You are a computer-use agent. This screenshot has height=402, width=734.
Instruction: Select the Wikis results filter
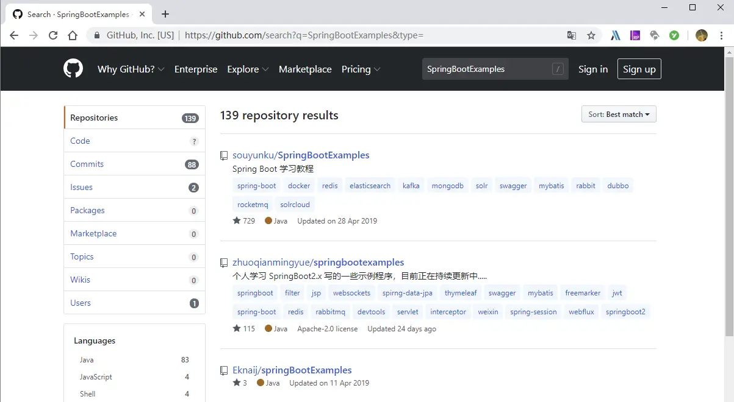(x=134, y=280)
